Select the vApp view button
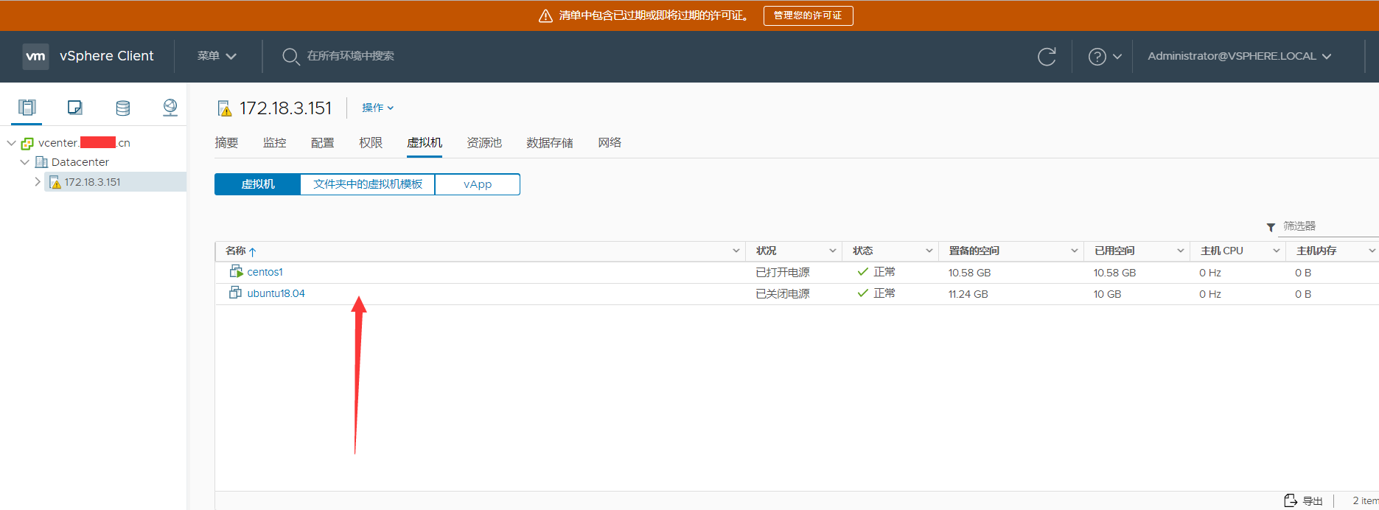The width and height of the screenshot is (1379, 510). (478, 184)
